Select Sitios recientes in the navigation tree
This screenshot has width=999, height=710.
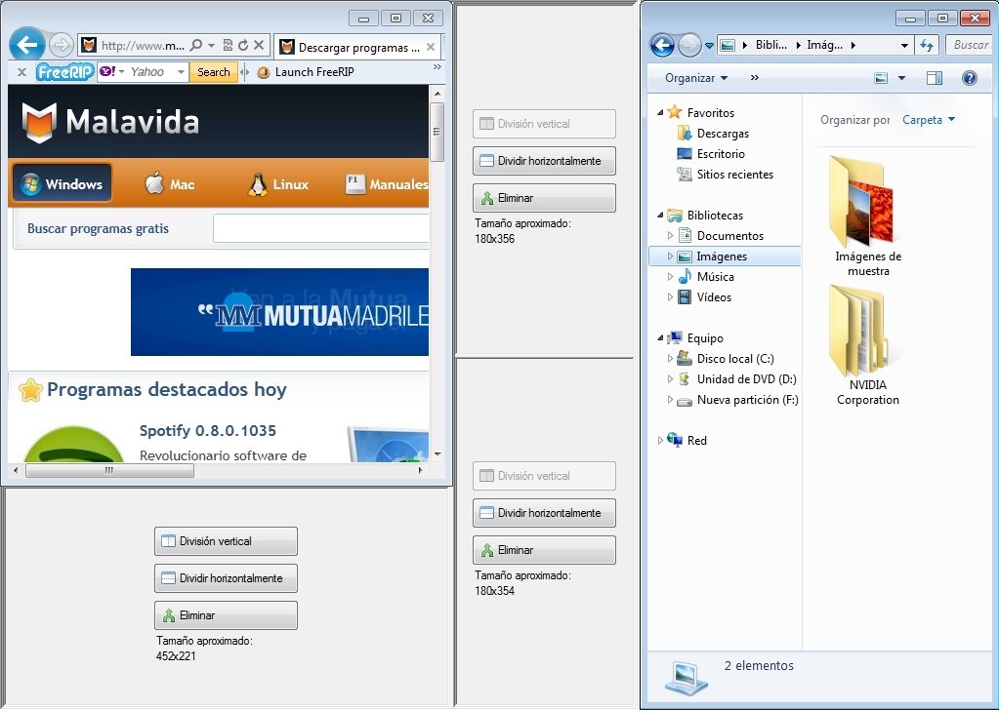click(734, 175)
